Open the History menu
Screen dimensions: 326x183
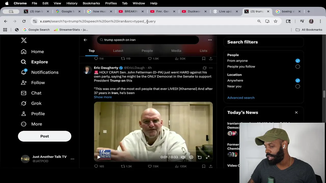click(x=72, y=3)
